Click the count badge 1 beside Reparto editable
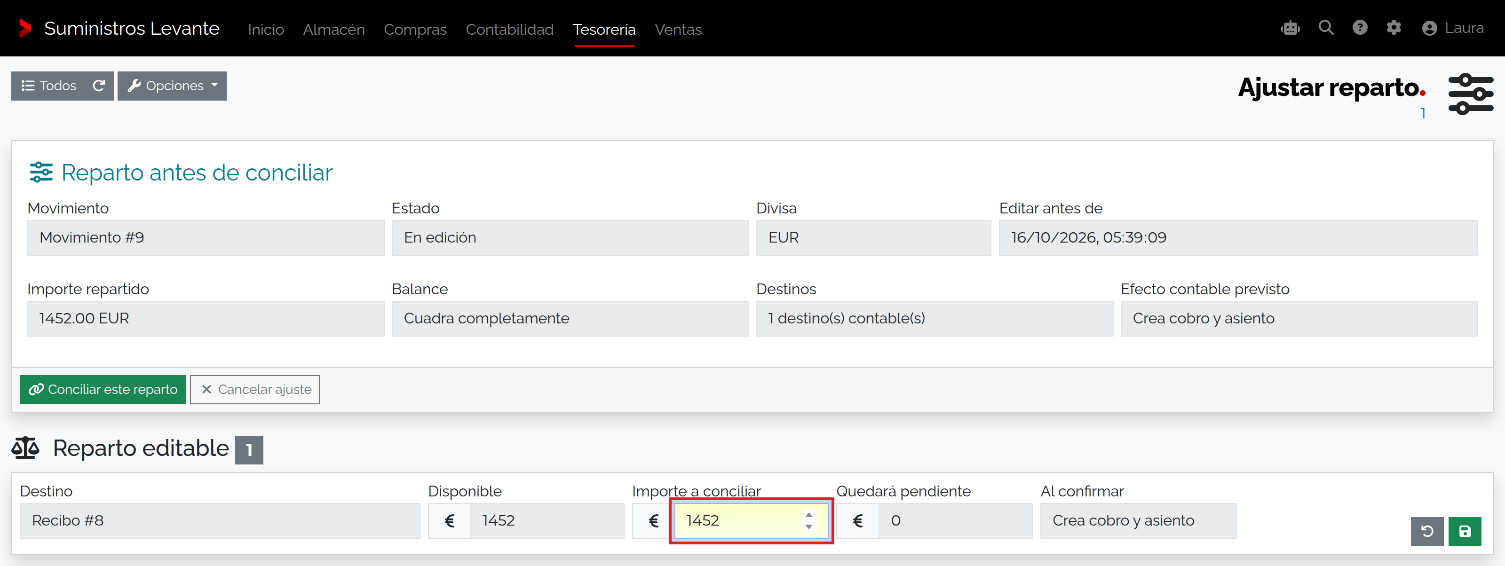 coord(249,450)
